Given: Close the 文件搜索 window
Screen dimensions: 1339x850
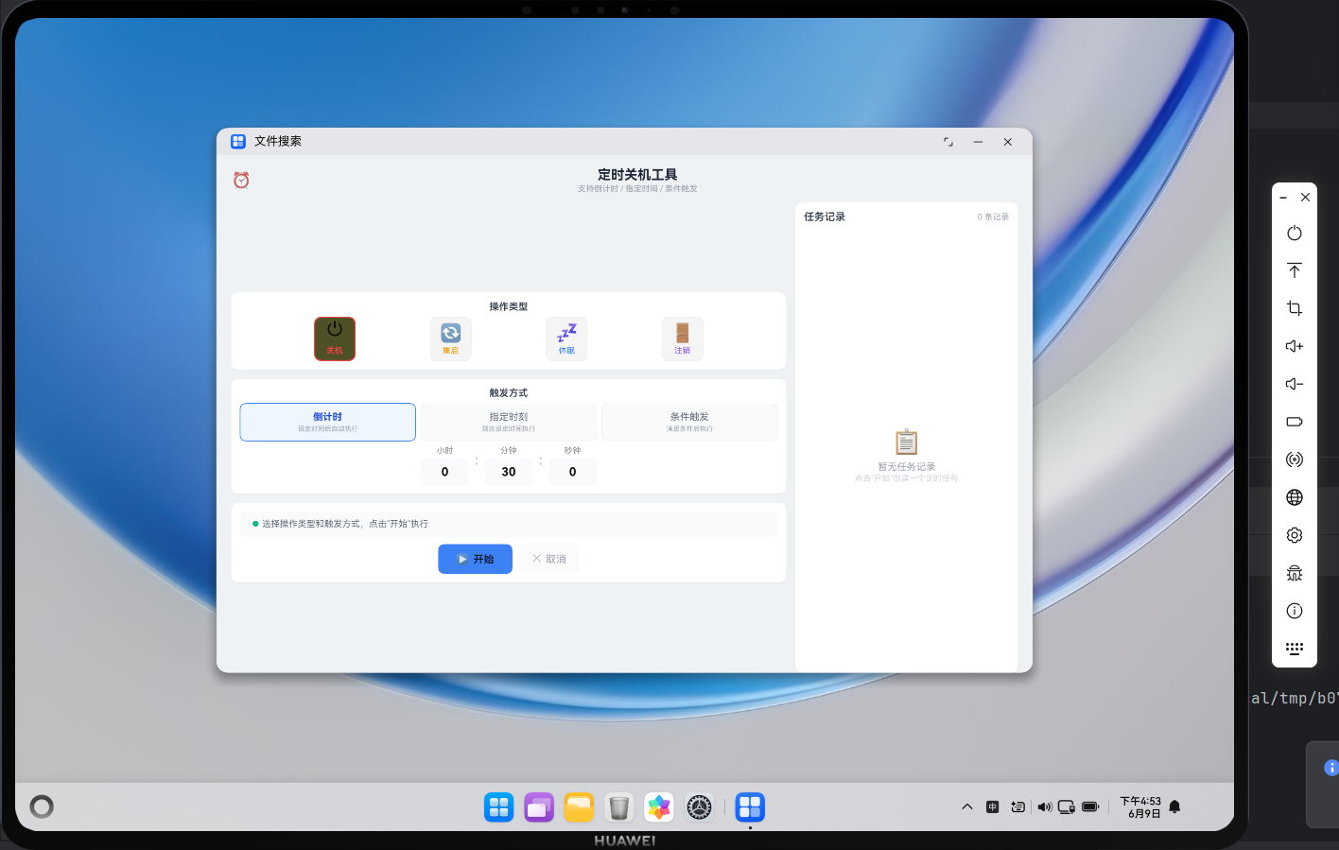Looking at the screenshot, I should [x=1008, y=142].
